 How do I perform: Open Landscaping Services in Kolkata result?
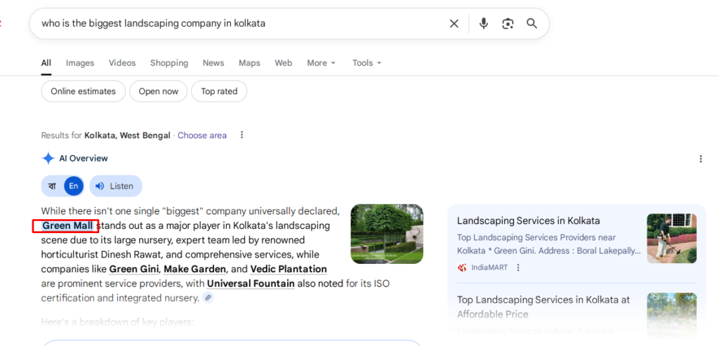528,220
